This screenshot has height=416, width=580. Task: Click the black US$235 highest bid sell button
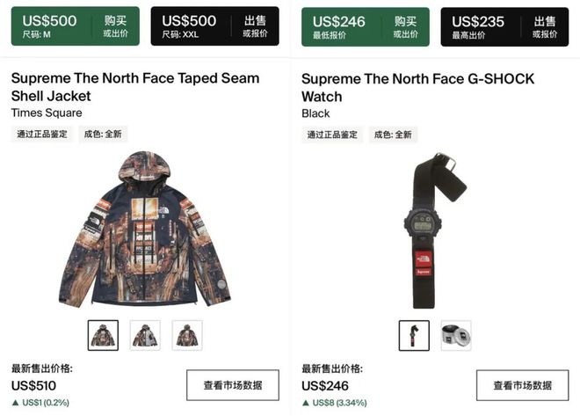coord(504,27)
